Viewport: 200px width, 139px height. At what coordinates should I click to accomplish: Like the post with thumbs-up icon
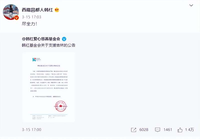tap(180, 130)
